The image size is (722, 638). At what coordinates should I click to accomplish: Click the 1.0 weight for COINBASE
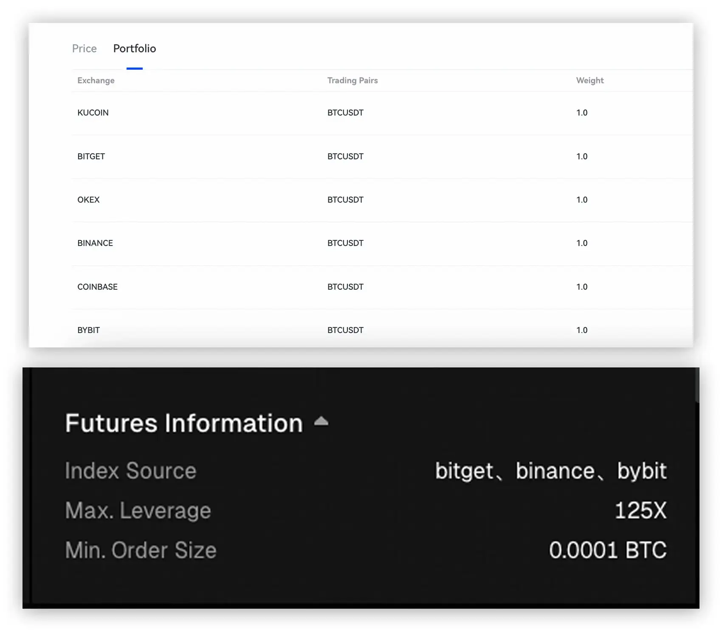(582, 287)
